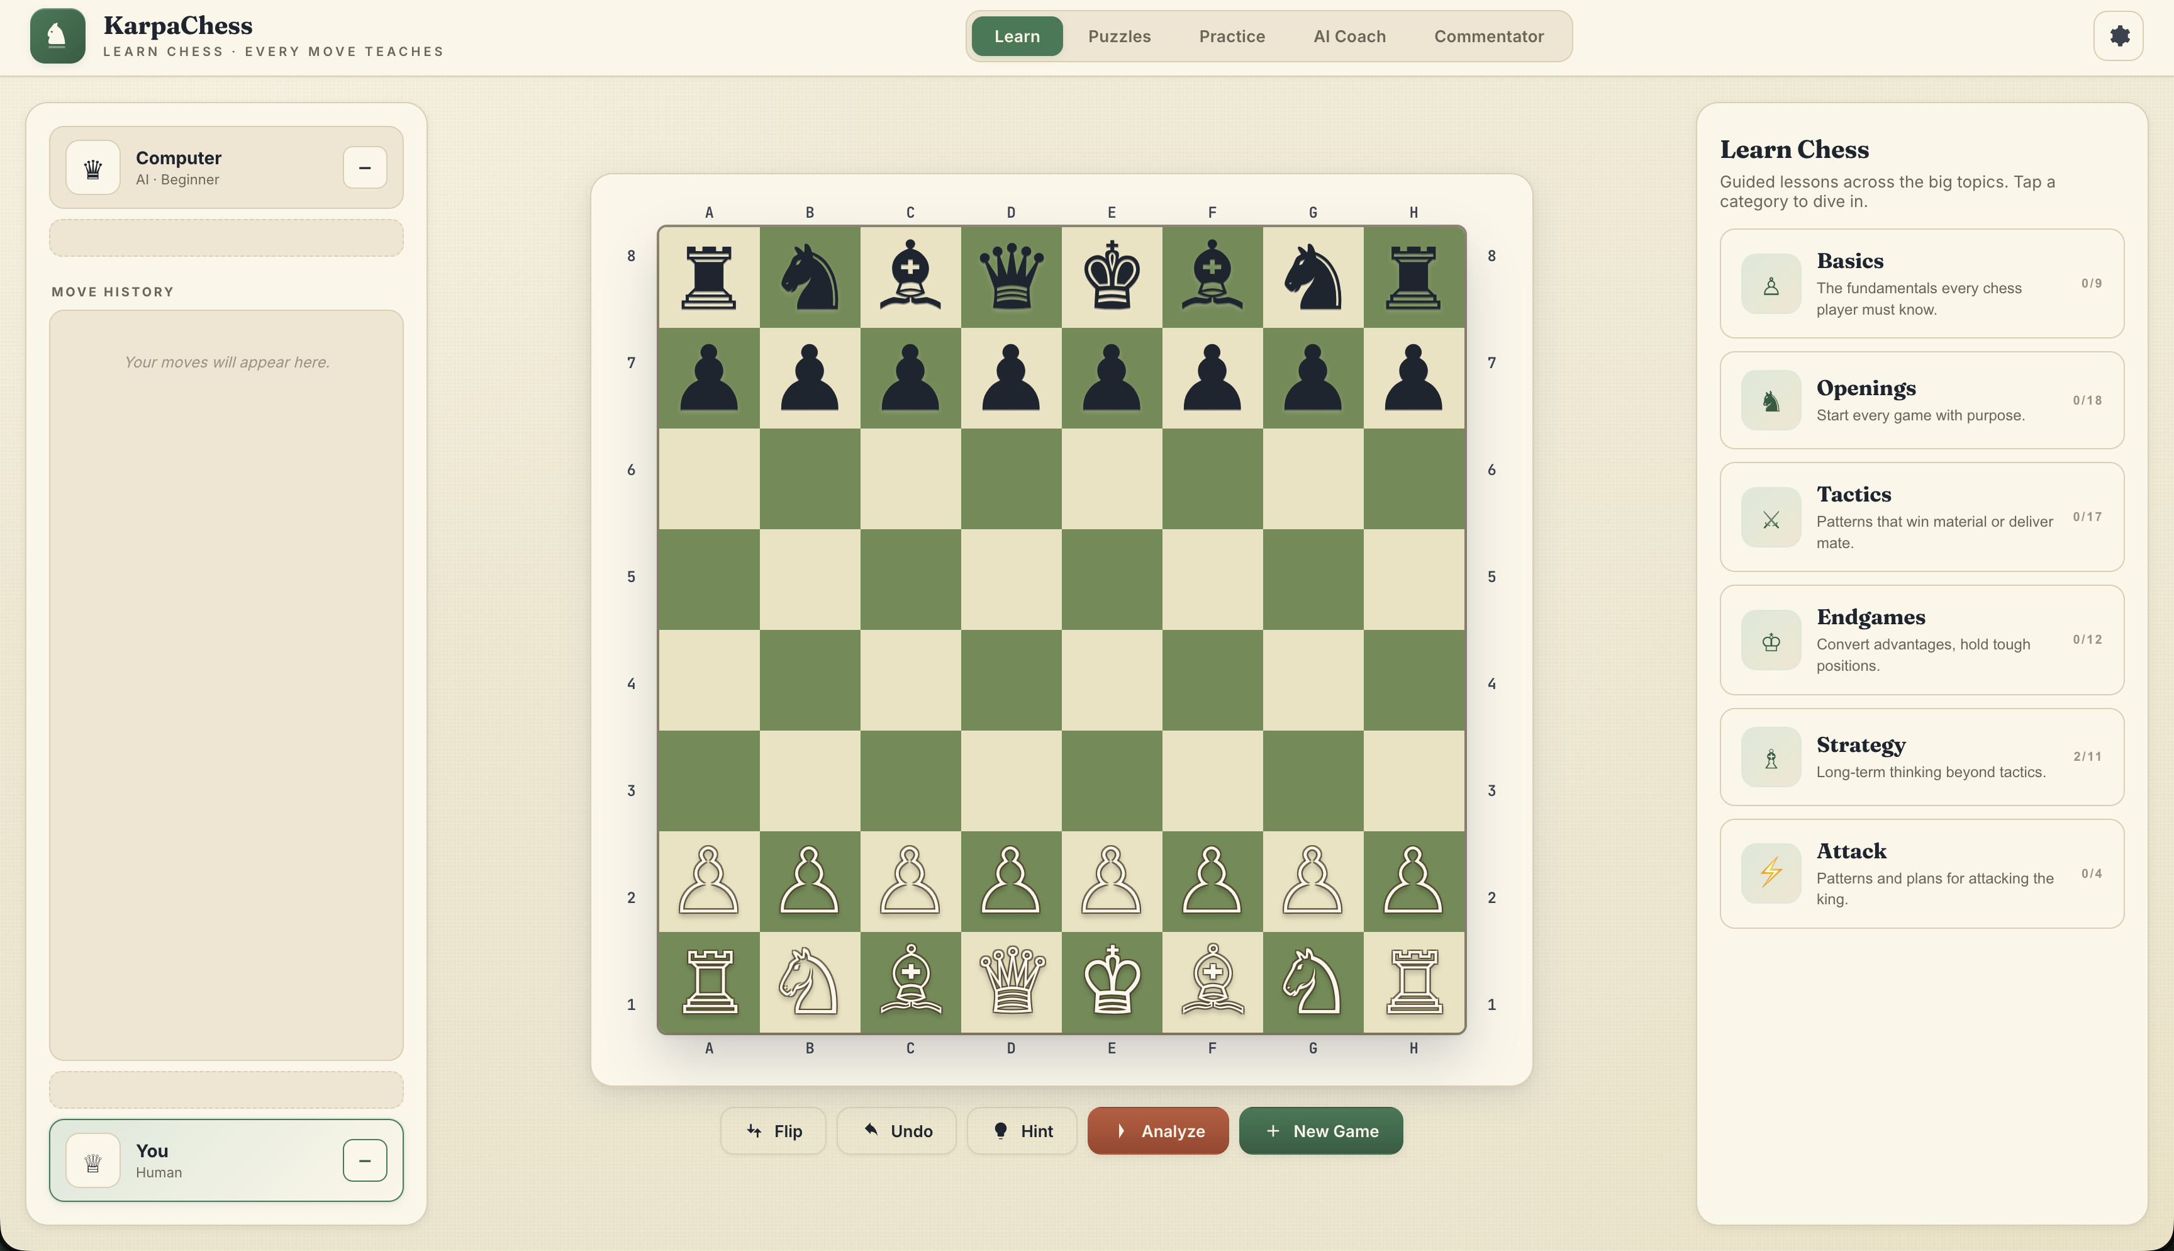2174x1251 pixels.
Task: Undo the last move
Action: point(896,1130)
